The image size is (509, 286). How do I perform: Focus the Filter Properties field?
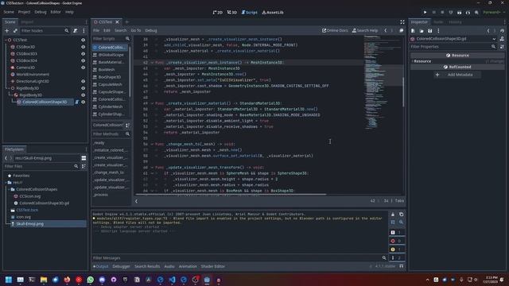coord(453,47)
